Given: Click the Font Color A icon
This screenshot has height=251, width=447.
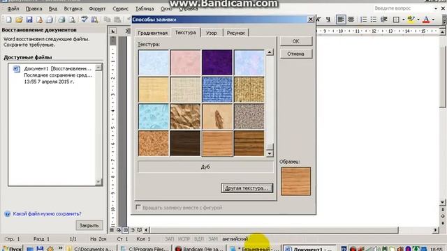Looking at the screenshot, I should click(x=426, y=20).
